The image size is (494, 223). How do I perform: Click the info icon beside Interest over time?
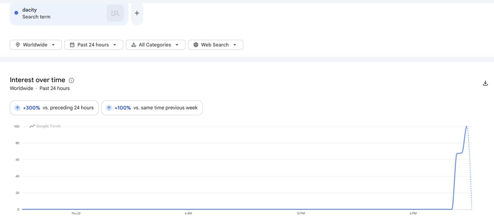(72, 80)
